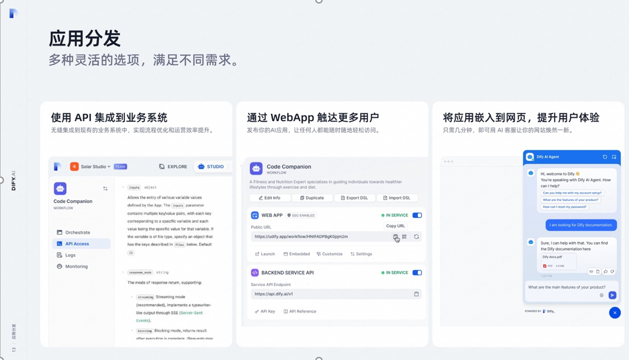The height and width of the screenshot is (360, 629).
Task: Click the inputs parameter tag
Action: point(134,188)
